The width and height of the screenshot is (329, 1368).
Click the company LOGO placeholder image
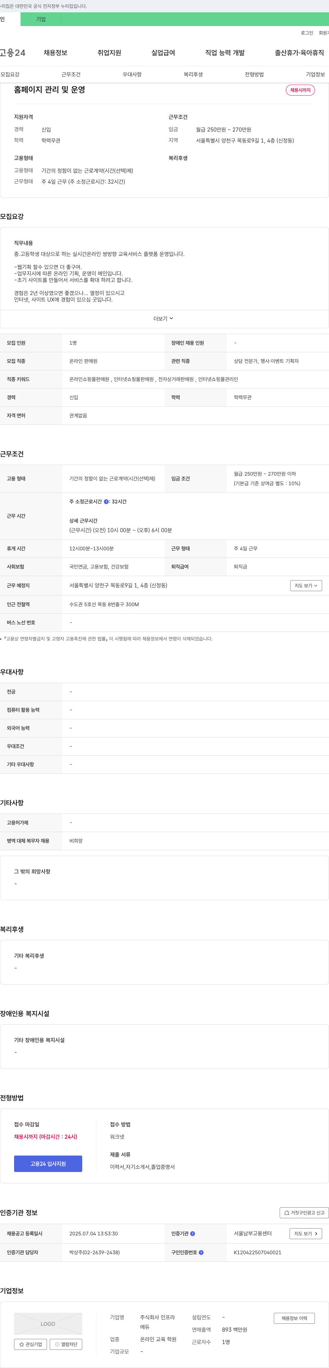48,1323
